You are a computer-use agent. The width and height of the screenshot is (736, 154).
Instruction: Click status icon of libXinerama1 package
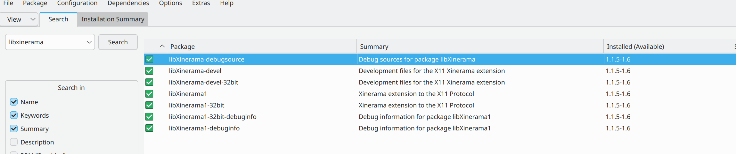(x=149, y=94)
